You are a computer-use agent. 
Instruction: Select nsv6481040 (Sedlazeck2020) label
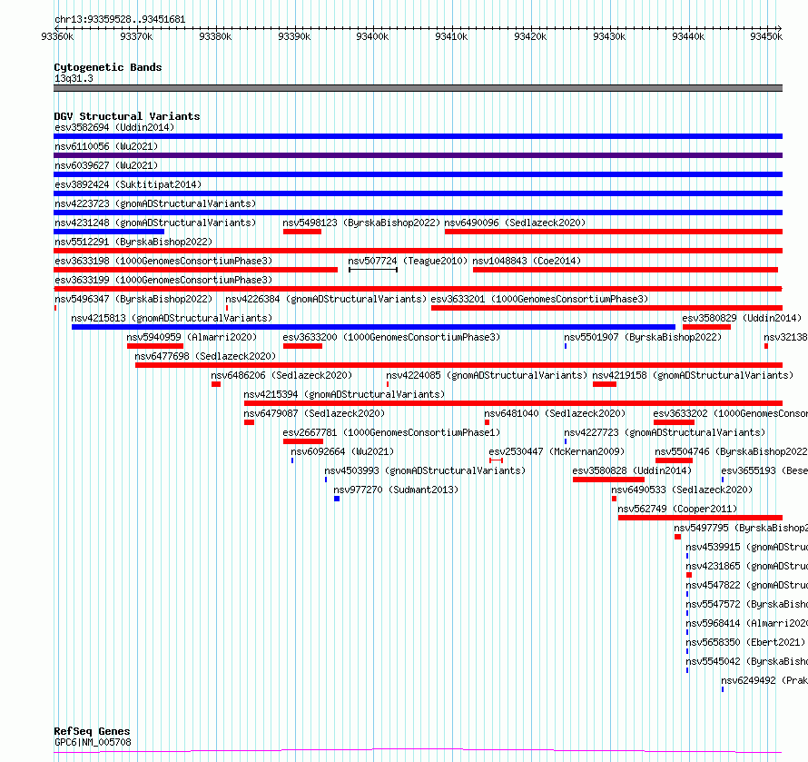tap(555, 413)
